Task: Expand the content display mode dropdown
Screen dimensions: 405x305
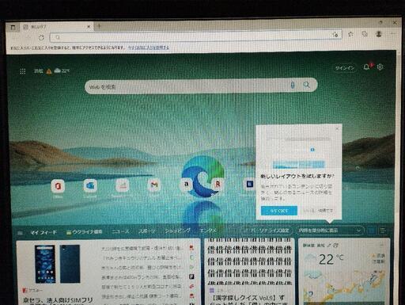Action: (330, 231)
